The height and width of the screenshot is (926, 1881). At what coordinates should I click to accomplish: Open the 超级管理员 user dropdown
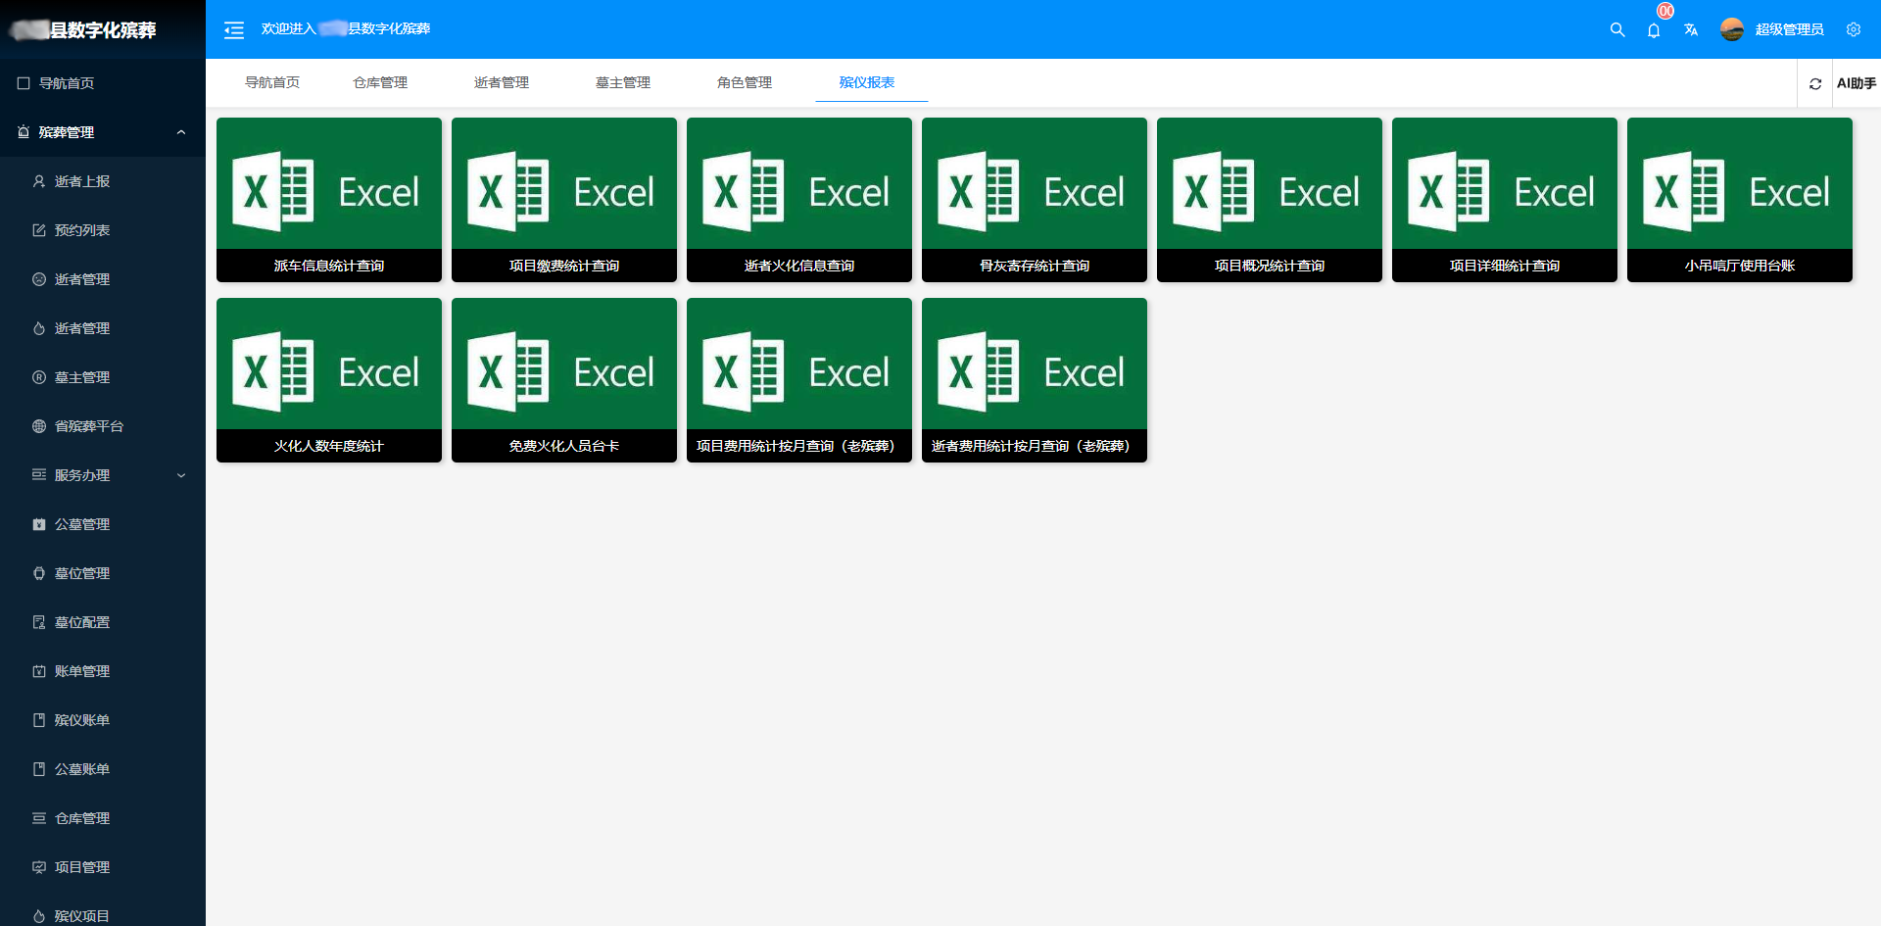1789,29
